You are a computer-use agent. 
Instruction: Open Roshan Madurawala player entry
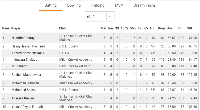[x=26, y=74]
